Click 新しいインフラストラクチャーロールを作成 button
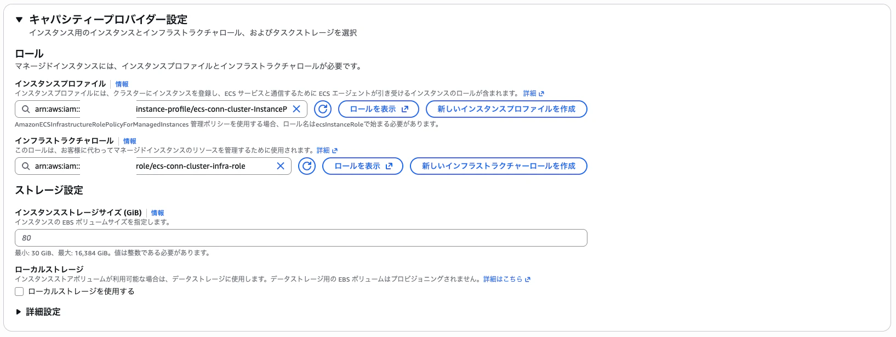This screenshot has height=337, width=896. pyautogui.click(x=499, y=166)
